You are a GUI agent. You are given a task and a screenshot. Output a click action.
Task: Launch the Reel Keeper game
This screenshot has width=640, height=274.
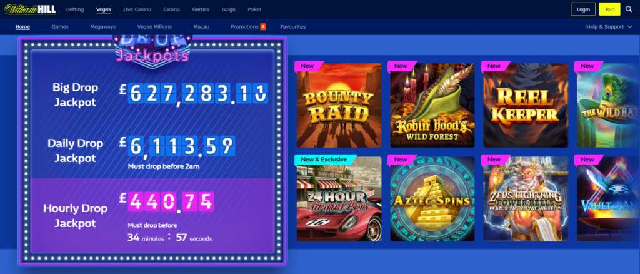[x=526, y=105]
